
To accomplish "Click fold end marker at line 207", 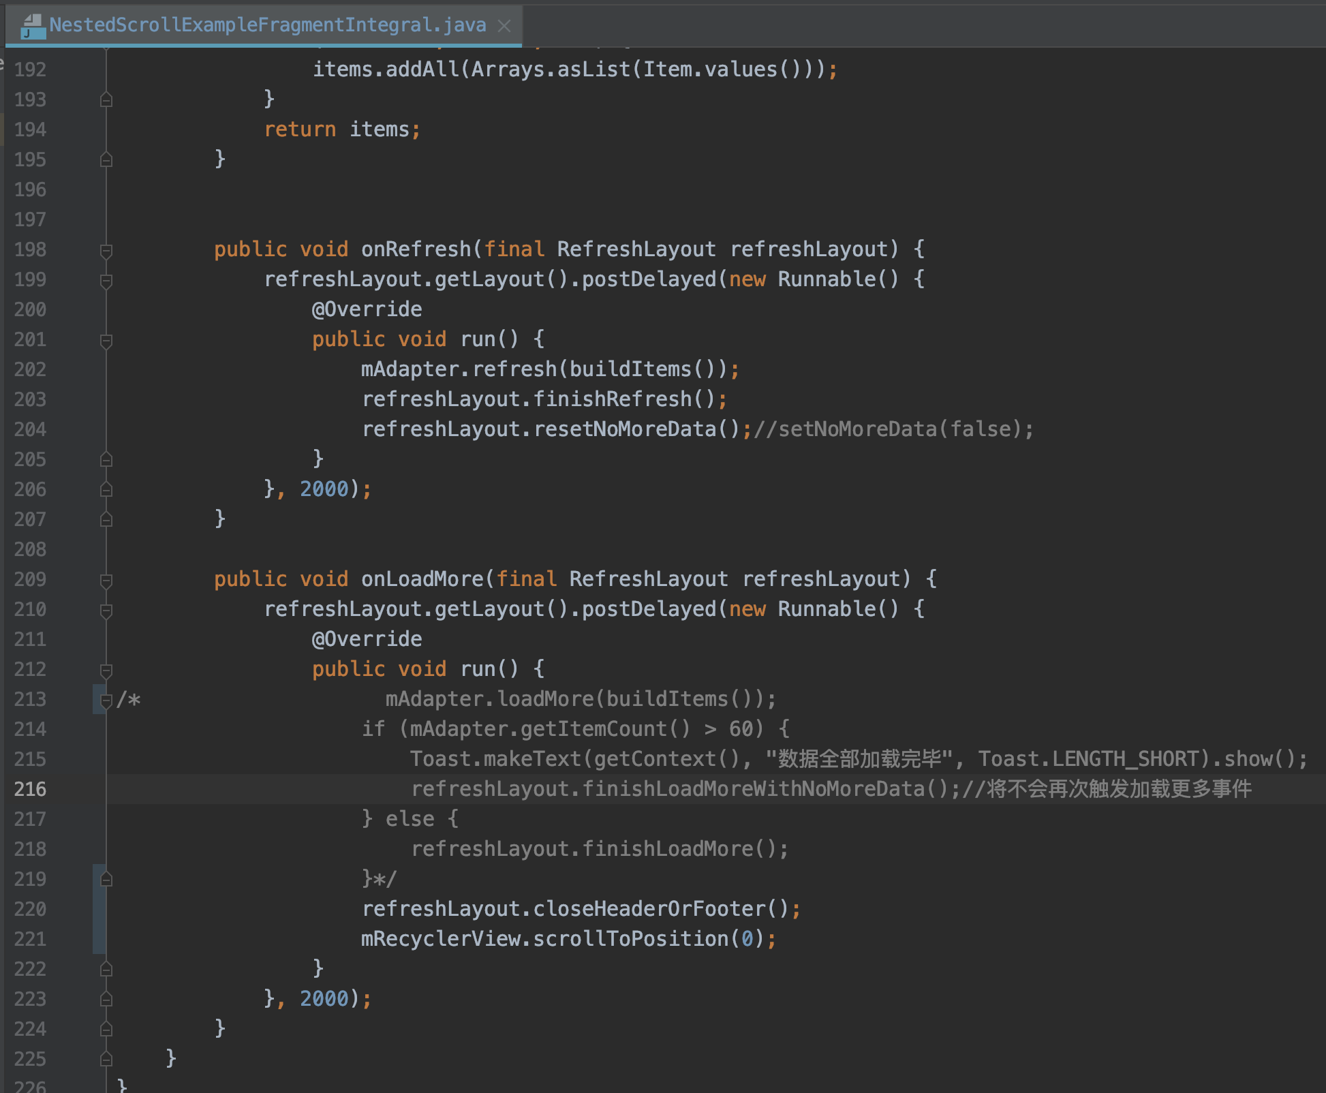I will tap(106, 520).
